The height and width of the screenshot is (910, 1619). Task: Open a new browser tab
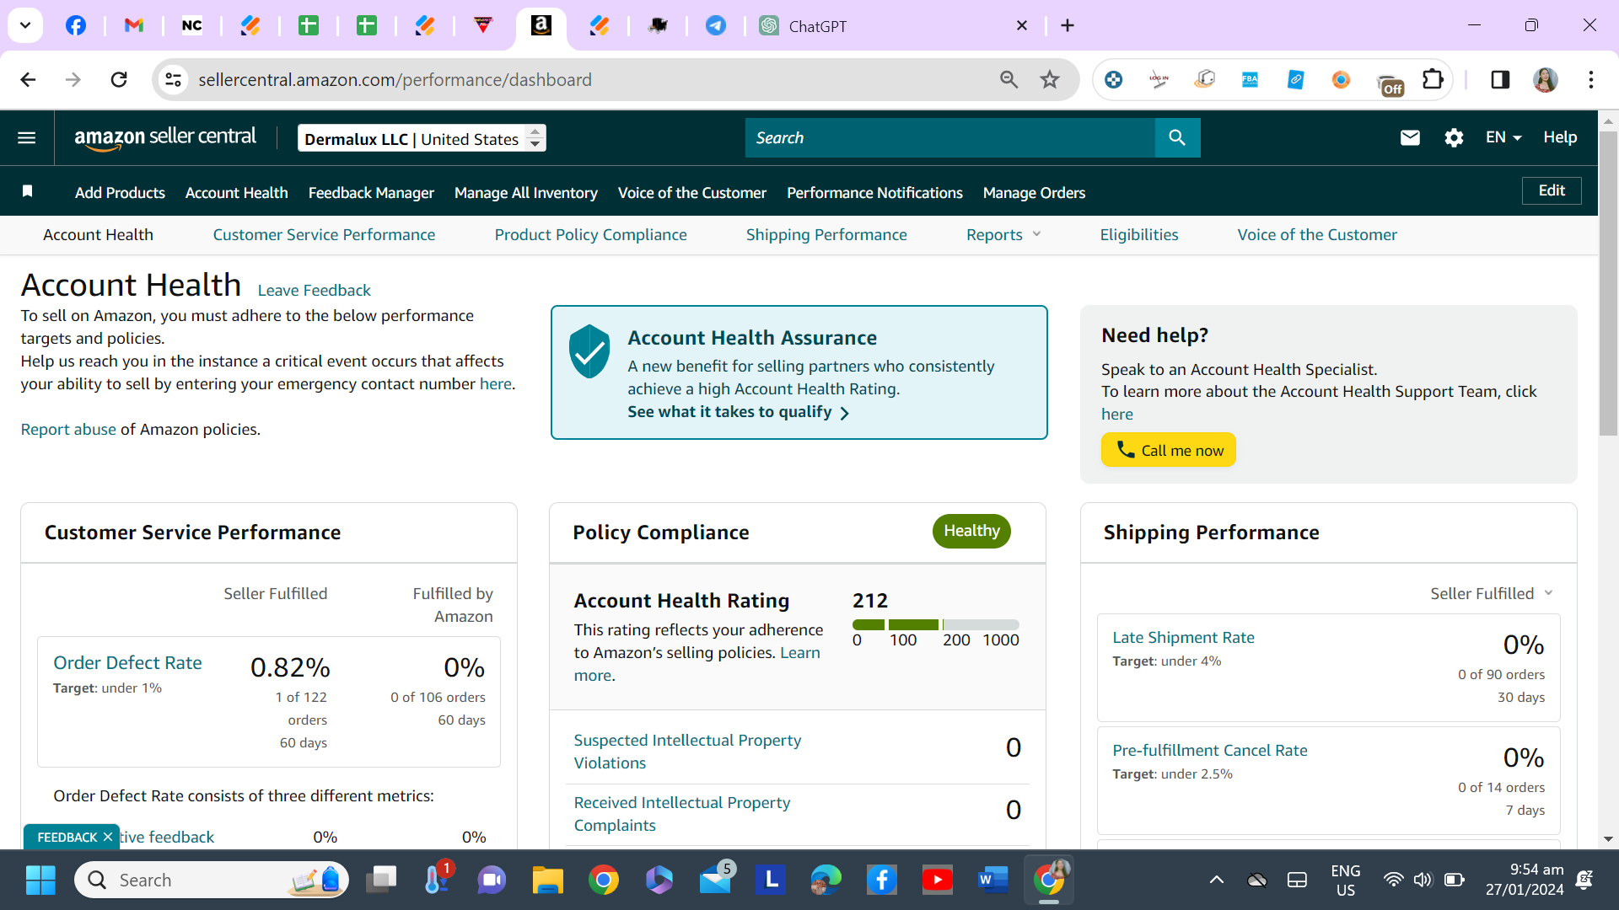pyautogui.click(x=1068, y=25)
